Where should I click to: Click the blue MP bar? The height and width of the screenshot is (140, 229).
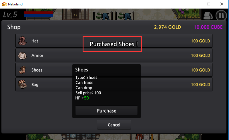click(x=39, y=16)
